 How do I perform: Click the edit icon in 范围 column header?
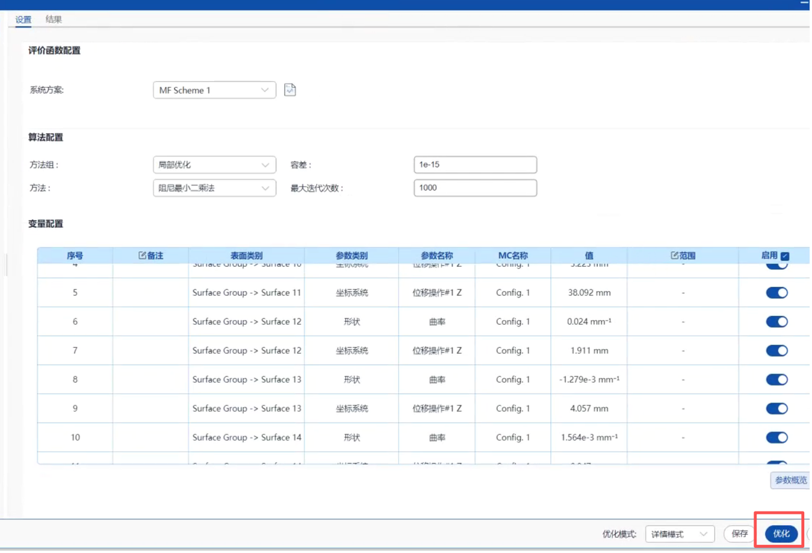[x=674, y=255]
